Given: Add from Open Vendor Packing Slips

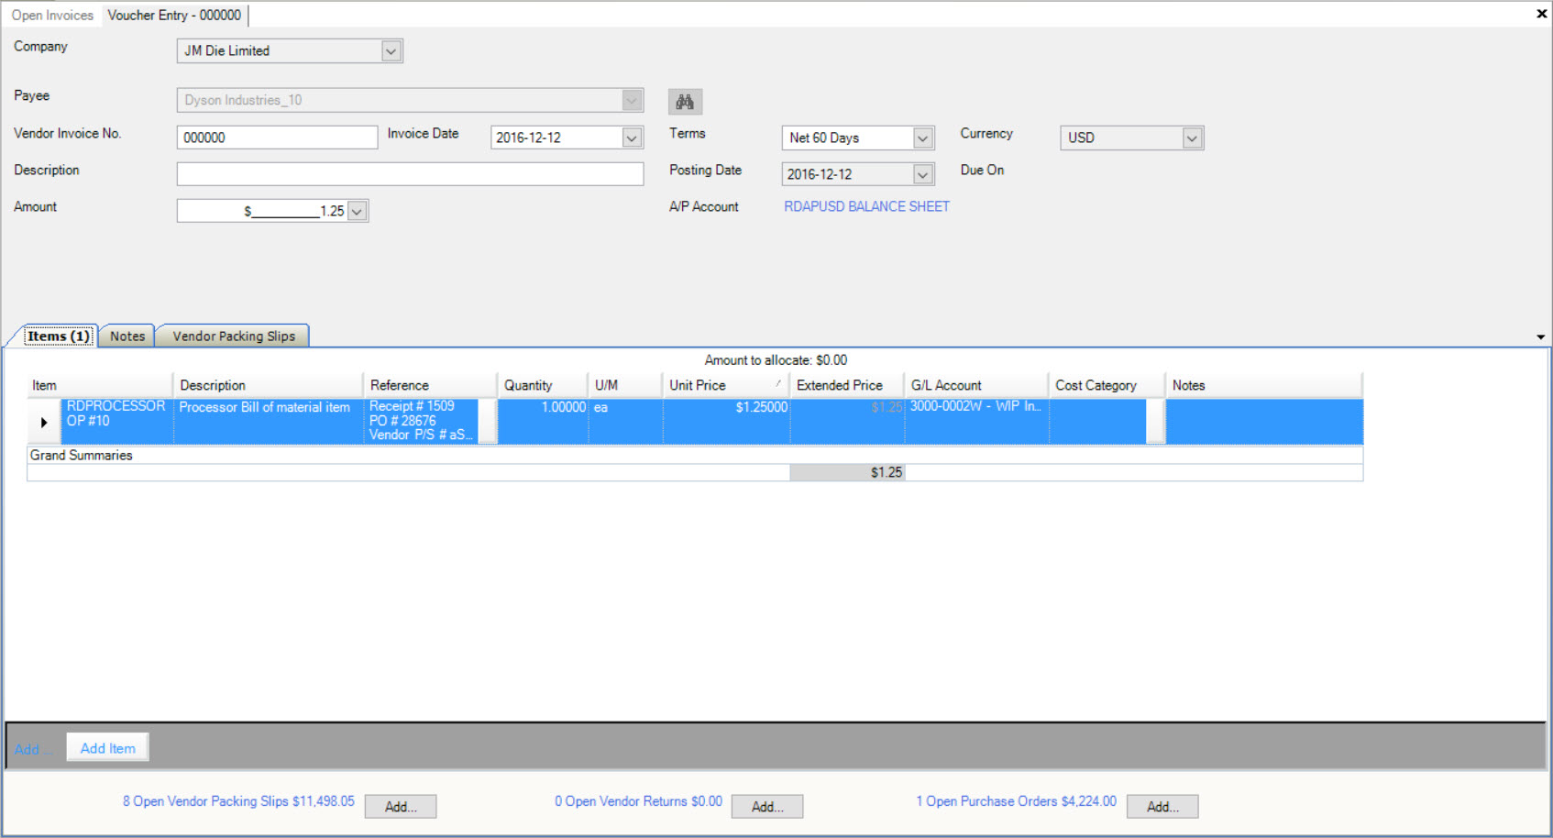Looking at the screenshot, I should click(401, 807).
